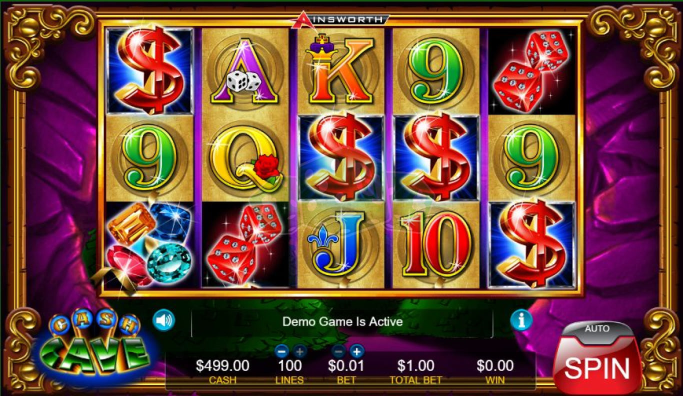Viewport: 683px width, 396px height.
Task: Click the $1.00 total bet display
Action: click(416, 365)
